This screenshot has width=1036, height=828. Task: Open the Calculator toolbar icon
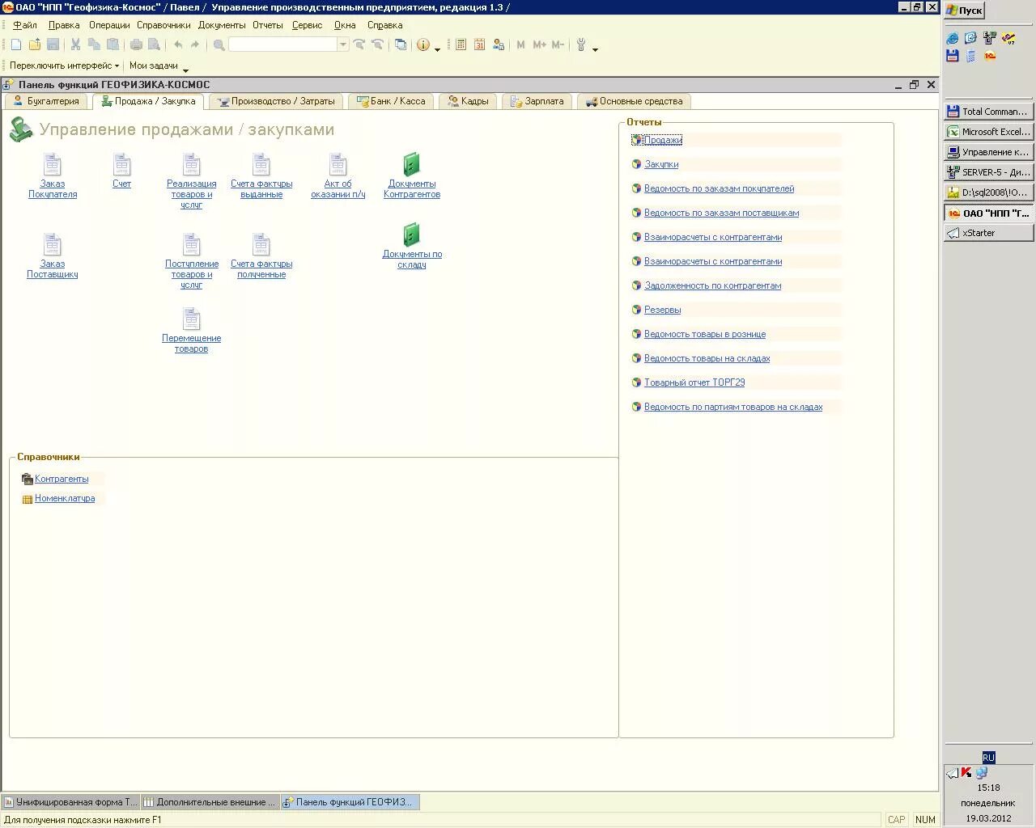pyautogui.click(x=461, y=44)
